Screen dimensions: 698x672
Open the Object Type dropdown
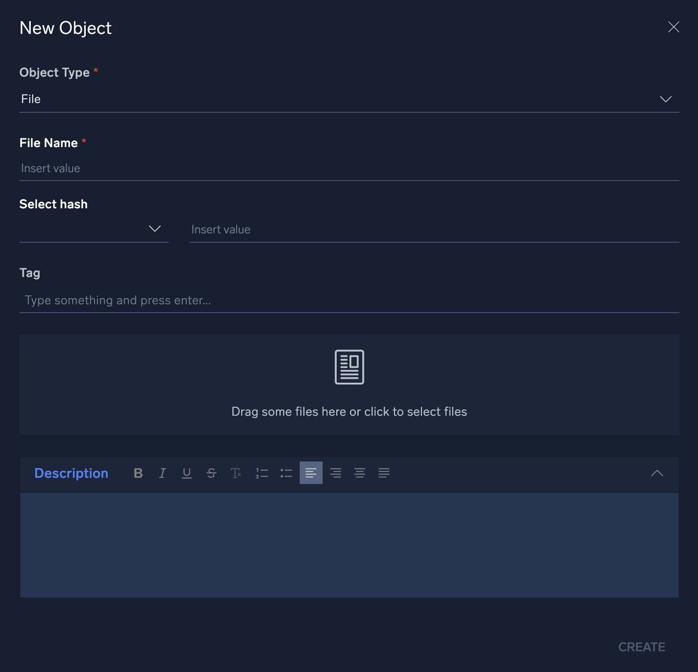[349, 99]
